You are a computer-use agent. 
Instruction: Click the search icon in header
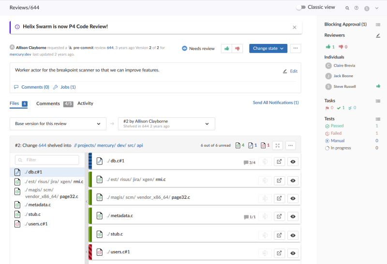point(347,8)
